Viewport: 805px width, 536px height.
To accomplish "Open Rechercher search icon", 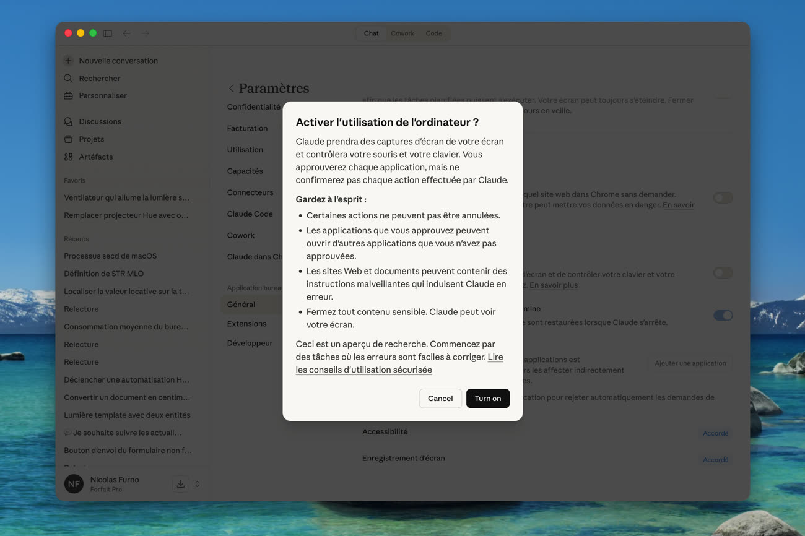I will pyautogui.click(x=69, y=79).
